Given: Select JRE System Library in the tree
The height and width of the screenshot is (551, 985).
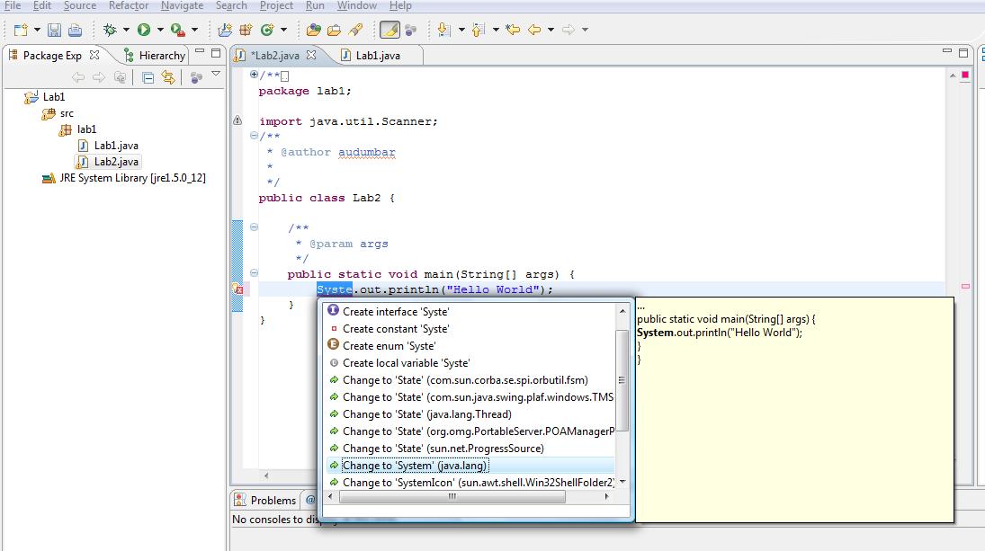Looking at the screenshot, I should click(124, 178).
